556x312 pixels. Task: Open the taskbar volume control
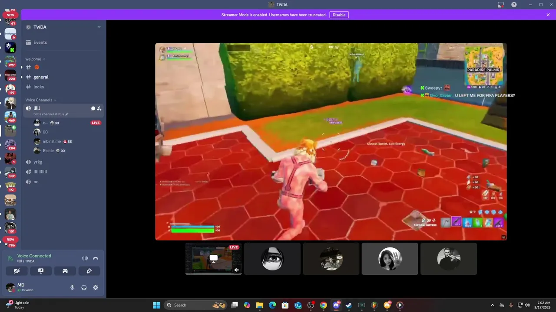pyautogui.click(x=527, y=305)
